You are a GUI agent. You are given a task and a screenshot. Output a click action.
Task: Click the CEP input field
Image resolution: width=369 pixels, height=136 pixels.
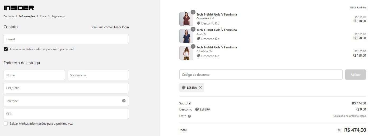click(66, 114)
